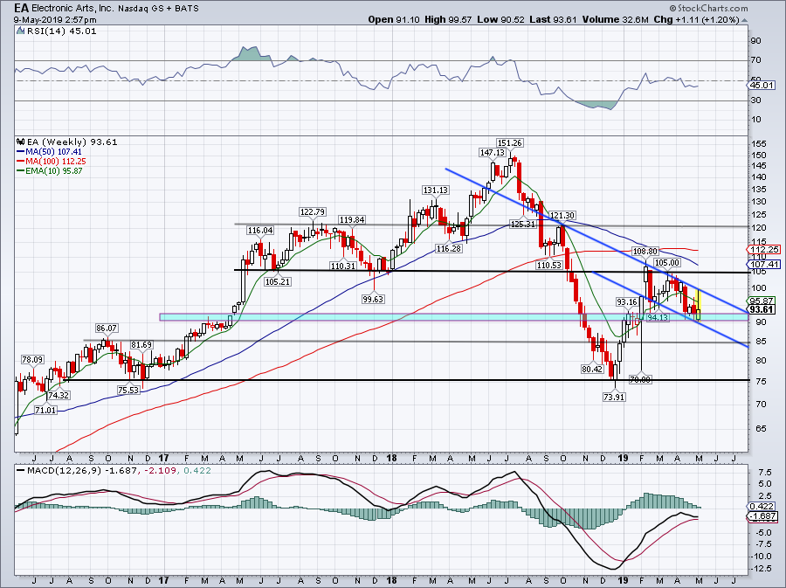Click the 108.80 high price label
Screen dimensions: 786x588
click(x=645, y=251)
